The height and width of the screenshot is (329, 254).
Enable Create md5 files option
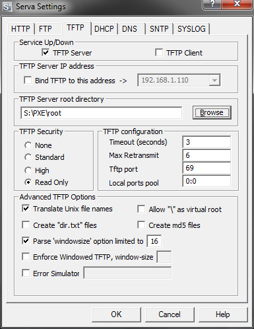(x=141, y=225)
